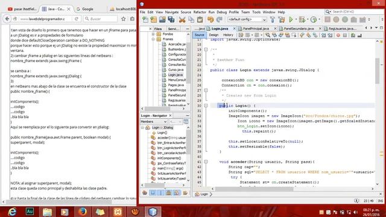This screenshot has width=386, height=217.
Task: Click the Comment icon in editor toolbar
Action: coord(353,35)
